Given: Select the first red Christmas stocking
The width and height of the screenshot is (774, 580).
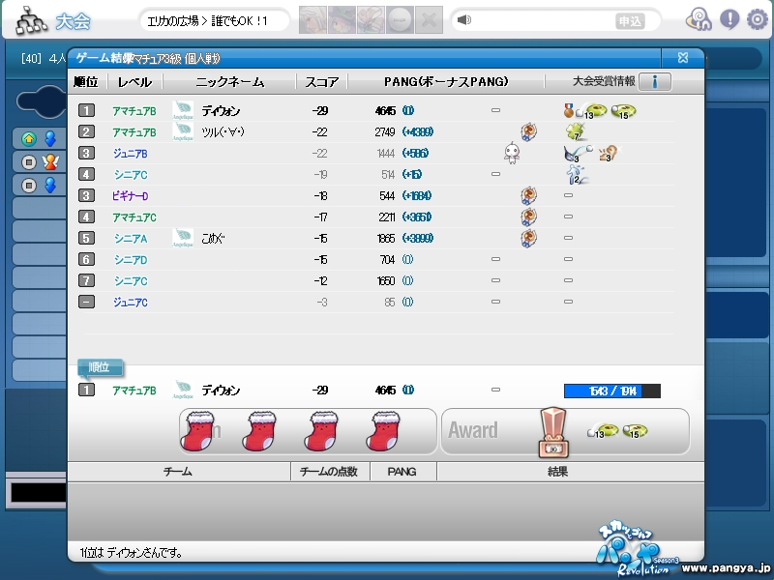Looking at the screenshot, I should point(198,430).
